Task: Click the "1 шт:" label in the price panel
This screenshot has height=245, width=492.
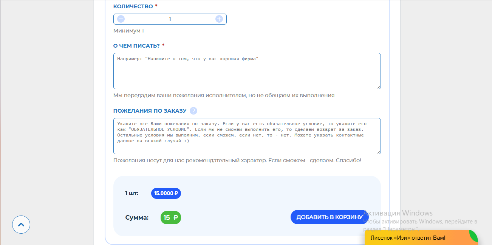Action: pos(132,193)
